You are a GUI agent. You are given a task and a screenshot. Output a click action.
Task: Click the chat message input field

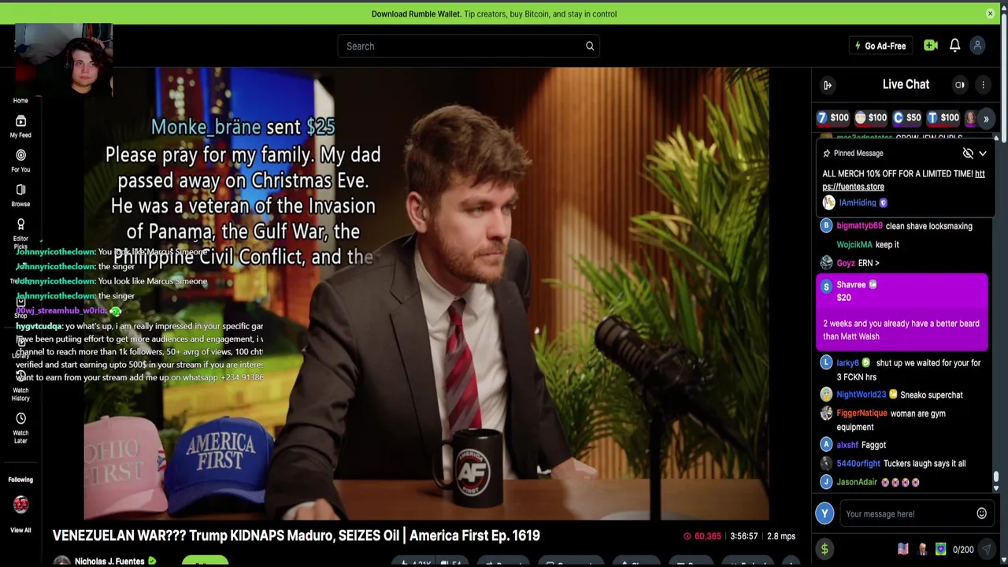(x=907, y=514)
